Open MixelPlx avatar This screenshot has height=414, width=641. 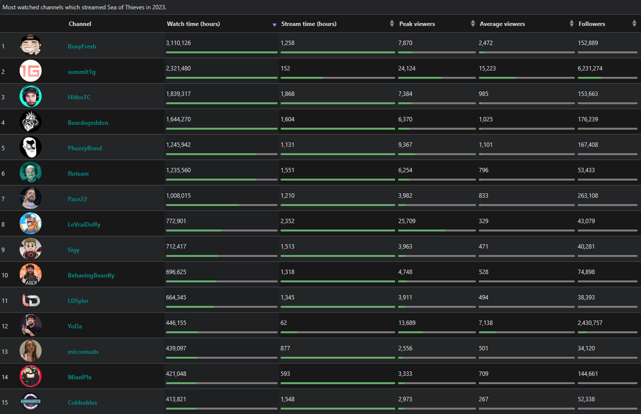30,377
